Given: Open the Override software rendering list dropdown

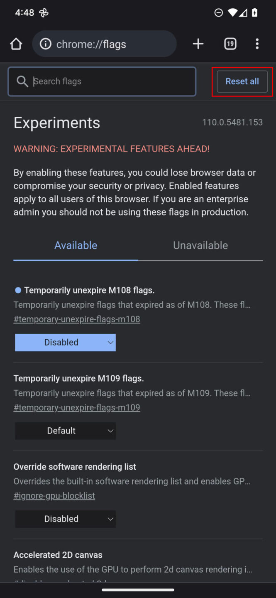Looking at the screenshot, I should coord(65,519).
